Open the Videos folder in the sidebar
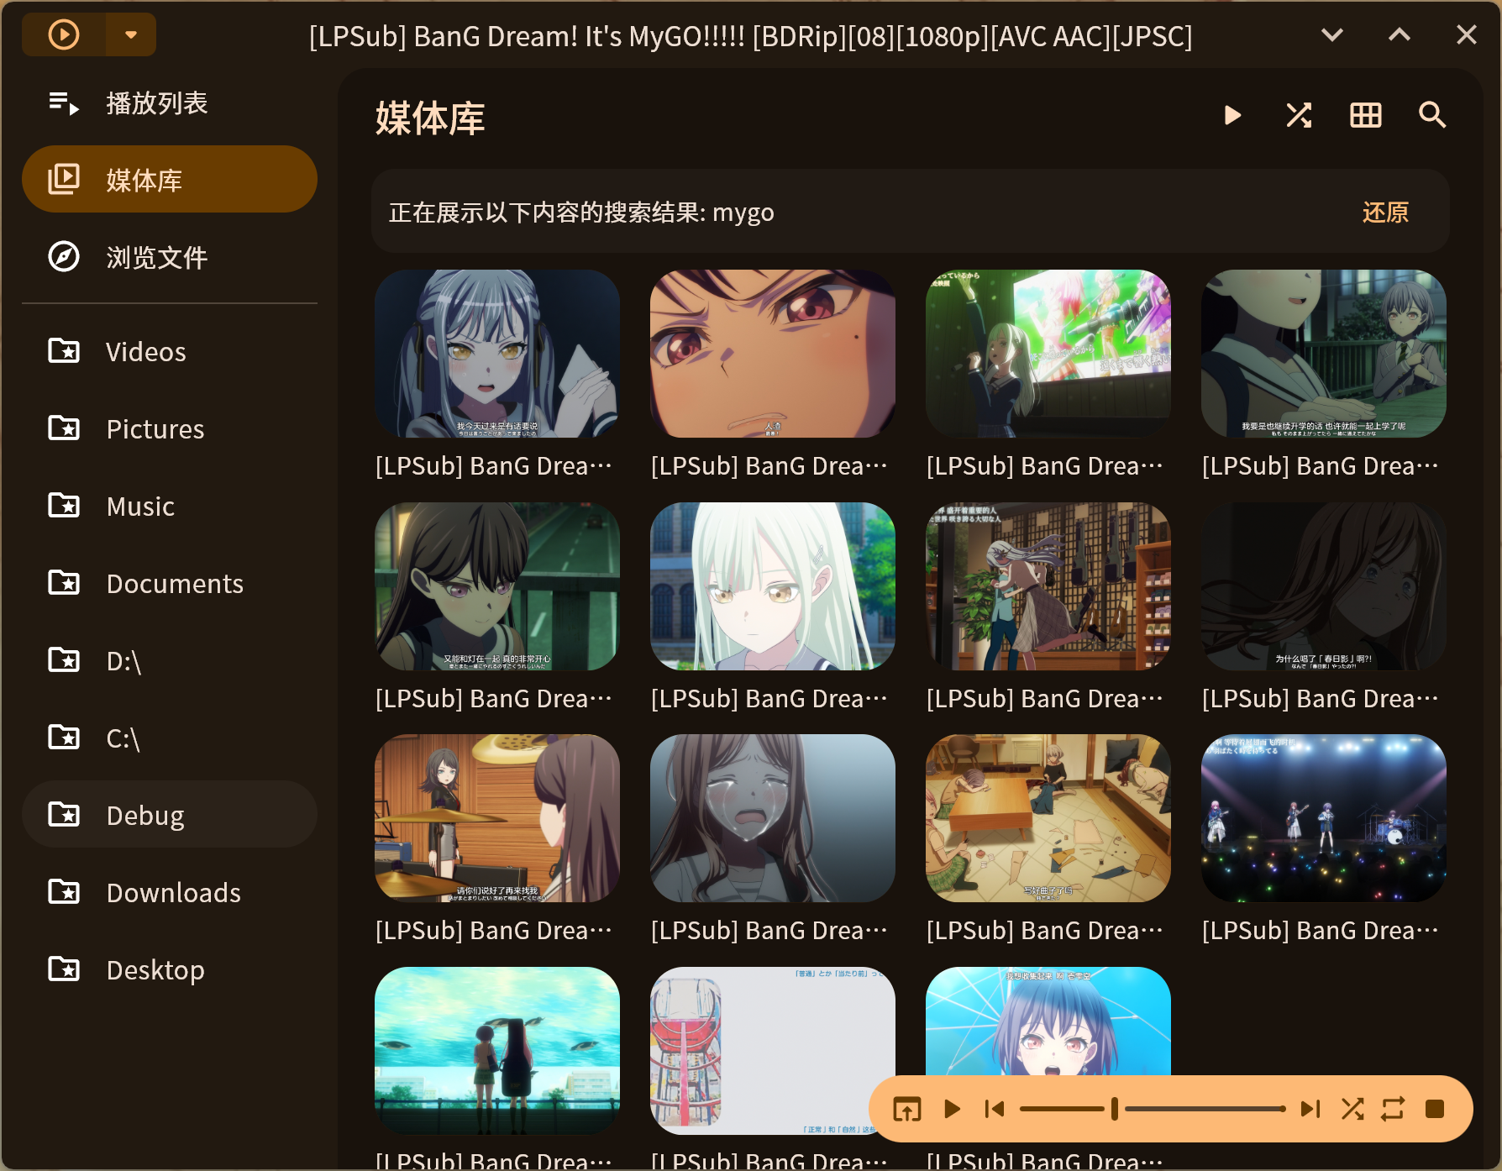The width and height of the screenshot is (1502, 1171). 170,350
